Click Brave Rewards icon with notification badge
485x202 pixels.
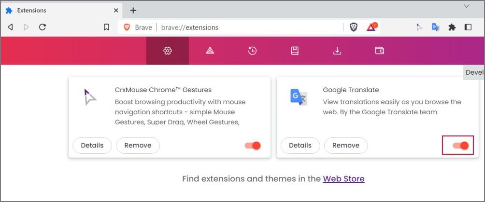[x=371, y=27]
